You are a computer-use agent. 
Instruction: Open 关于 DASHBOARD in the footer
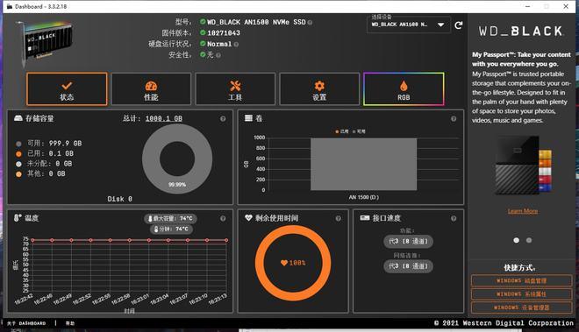(x=26, y=323)
